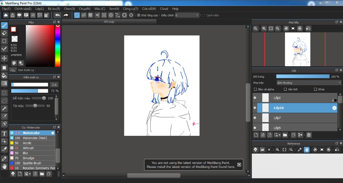The width and height of the screenshot is (343, 183).
Task: Click up arrow of layer list scrollbar
Action: [340, 94]
